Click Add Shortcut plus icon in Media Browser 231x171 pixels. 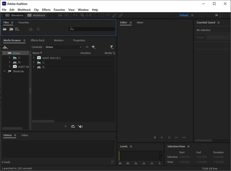click(93, 47)
